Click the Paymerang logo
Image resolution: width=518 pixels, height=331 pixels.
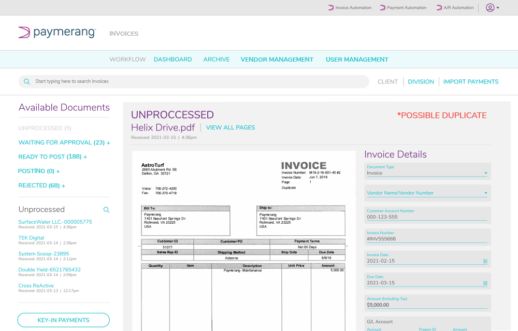pos(57,33)
